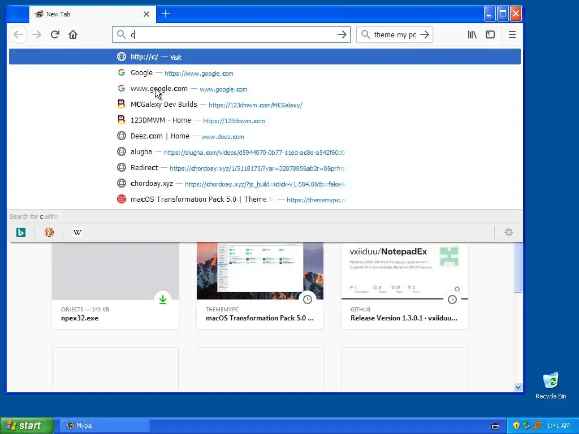
Task: Minimize the Mypal browser window
Action: click(x=489, y=14)
